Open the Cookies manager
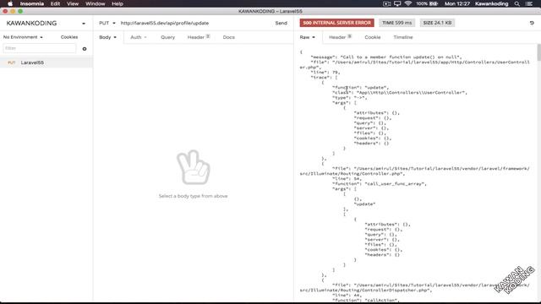541x304 pixels. (69, 37)
